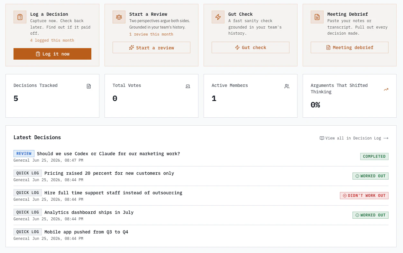Image resolution: width=403 pixels, height=253 pixels.
Task: Click the Total Votes label
Action: [x=127, y=85]
